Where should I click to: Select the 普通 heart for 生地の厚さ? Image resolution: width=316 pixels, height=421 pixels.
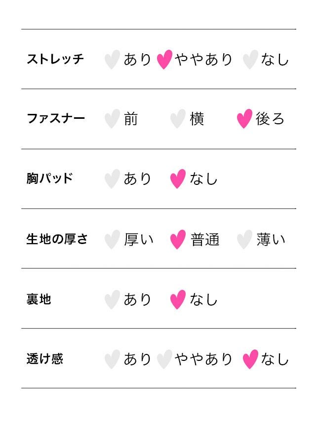[x=178, y=240]
